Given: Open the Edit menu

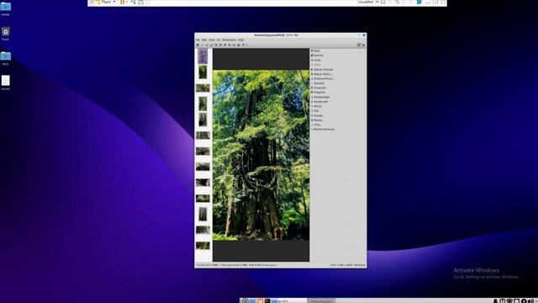Looking at the screenshot, I should pos(204,40).
